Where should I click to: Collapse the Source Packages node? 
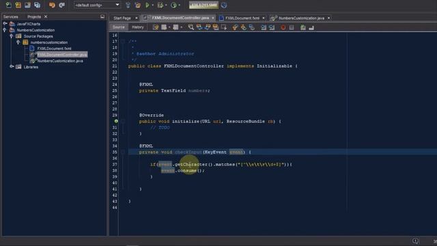coord(12,36)
